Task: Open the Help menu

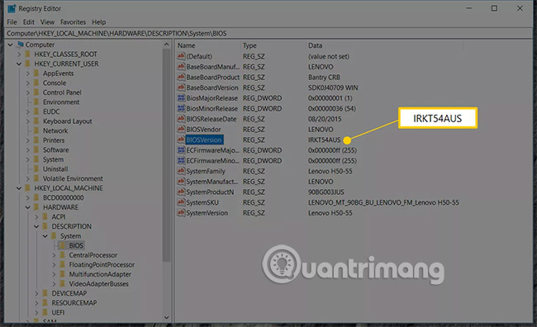Action: coord(98,22)
